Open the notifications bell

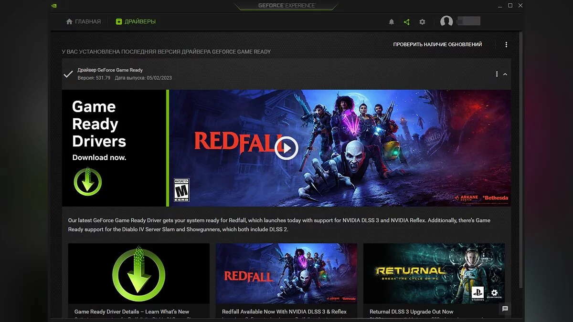[392, 22]
